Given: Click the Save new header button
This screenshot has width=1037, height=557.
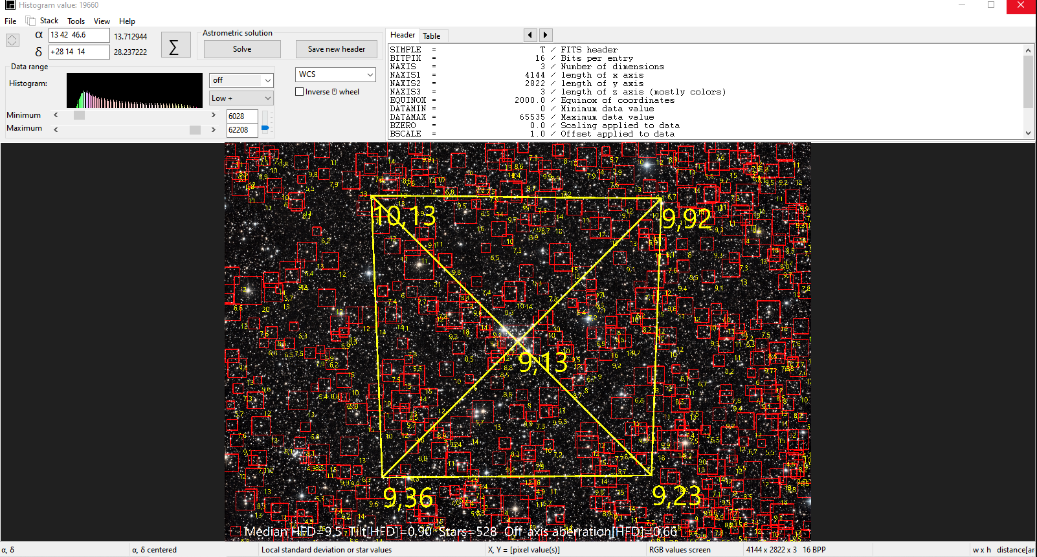Looking at the screenshot, I should click(337, 49).
